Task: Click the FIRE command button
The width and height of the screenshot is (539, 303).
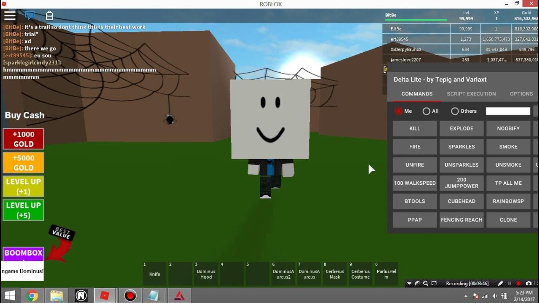Action: pos(415,146)
